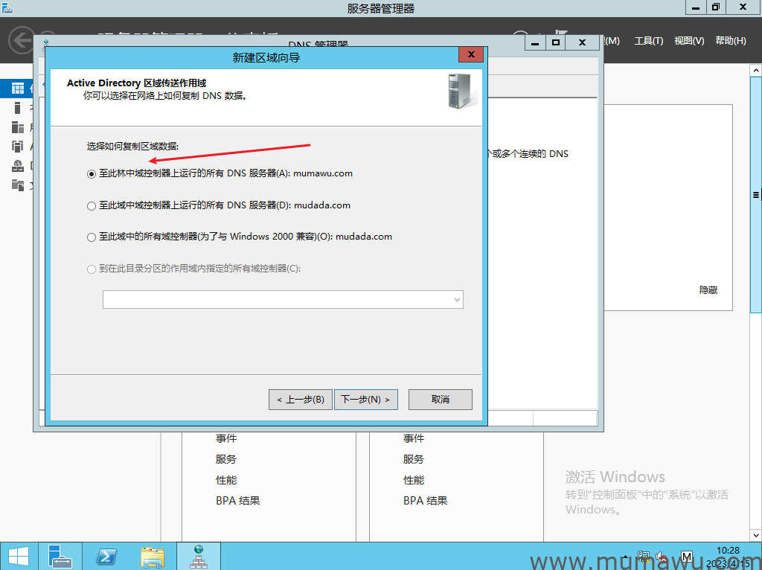Screen dimensions: 762x570
Task: Open the Dashboard icon in Server Manager sidebar
Action: (x=16, y=89)
